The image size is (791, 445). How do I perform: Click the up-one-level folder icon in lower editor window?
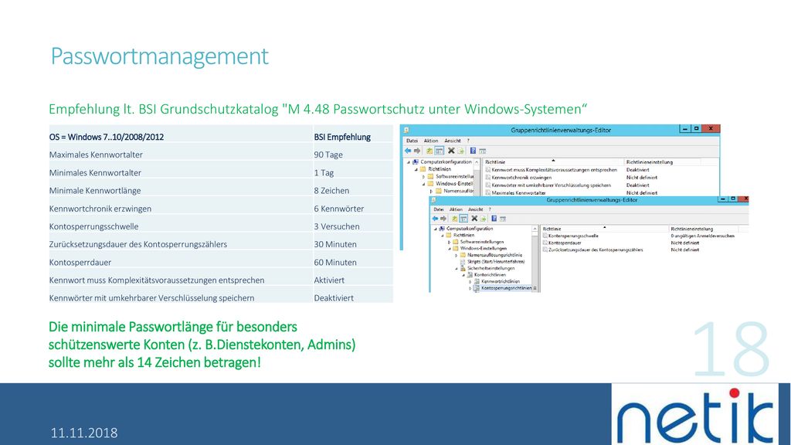click(454, 219)
